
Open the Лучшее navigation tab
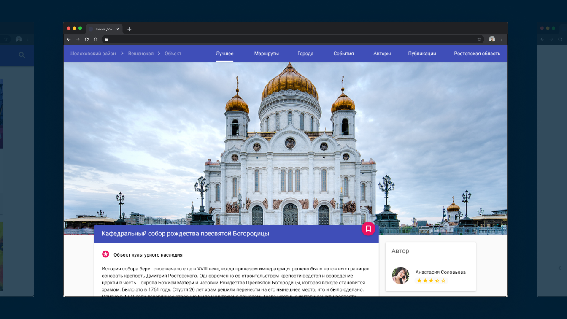[x=224, y=54]
